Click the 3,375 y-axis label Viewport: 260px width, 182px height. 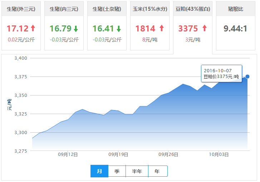[21, 77]
